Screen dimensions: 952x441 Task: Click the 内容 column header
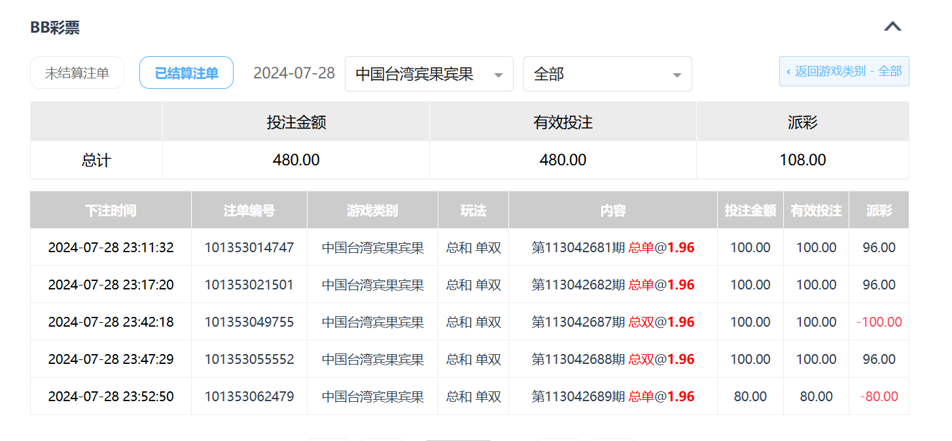tap(613, 210)
